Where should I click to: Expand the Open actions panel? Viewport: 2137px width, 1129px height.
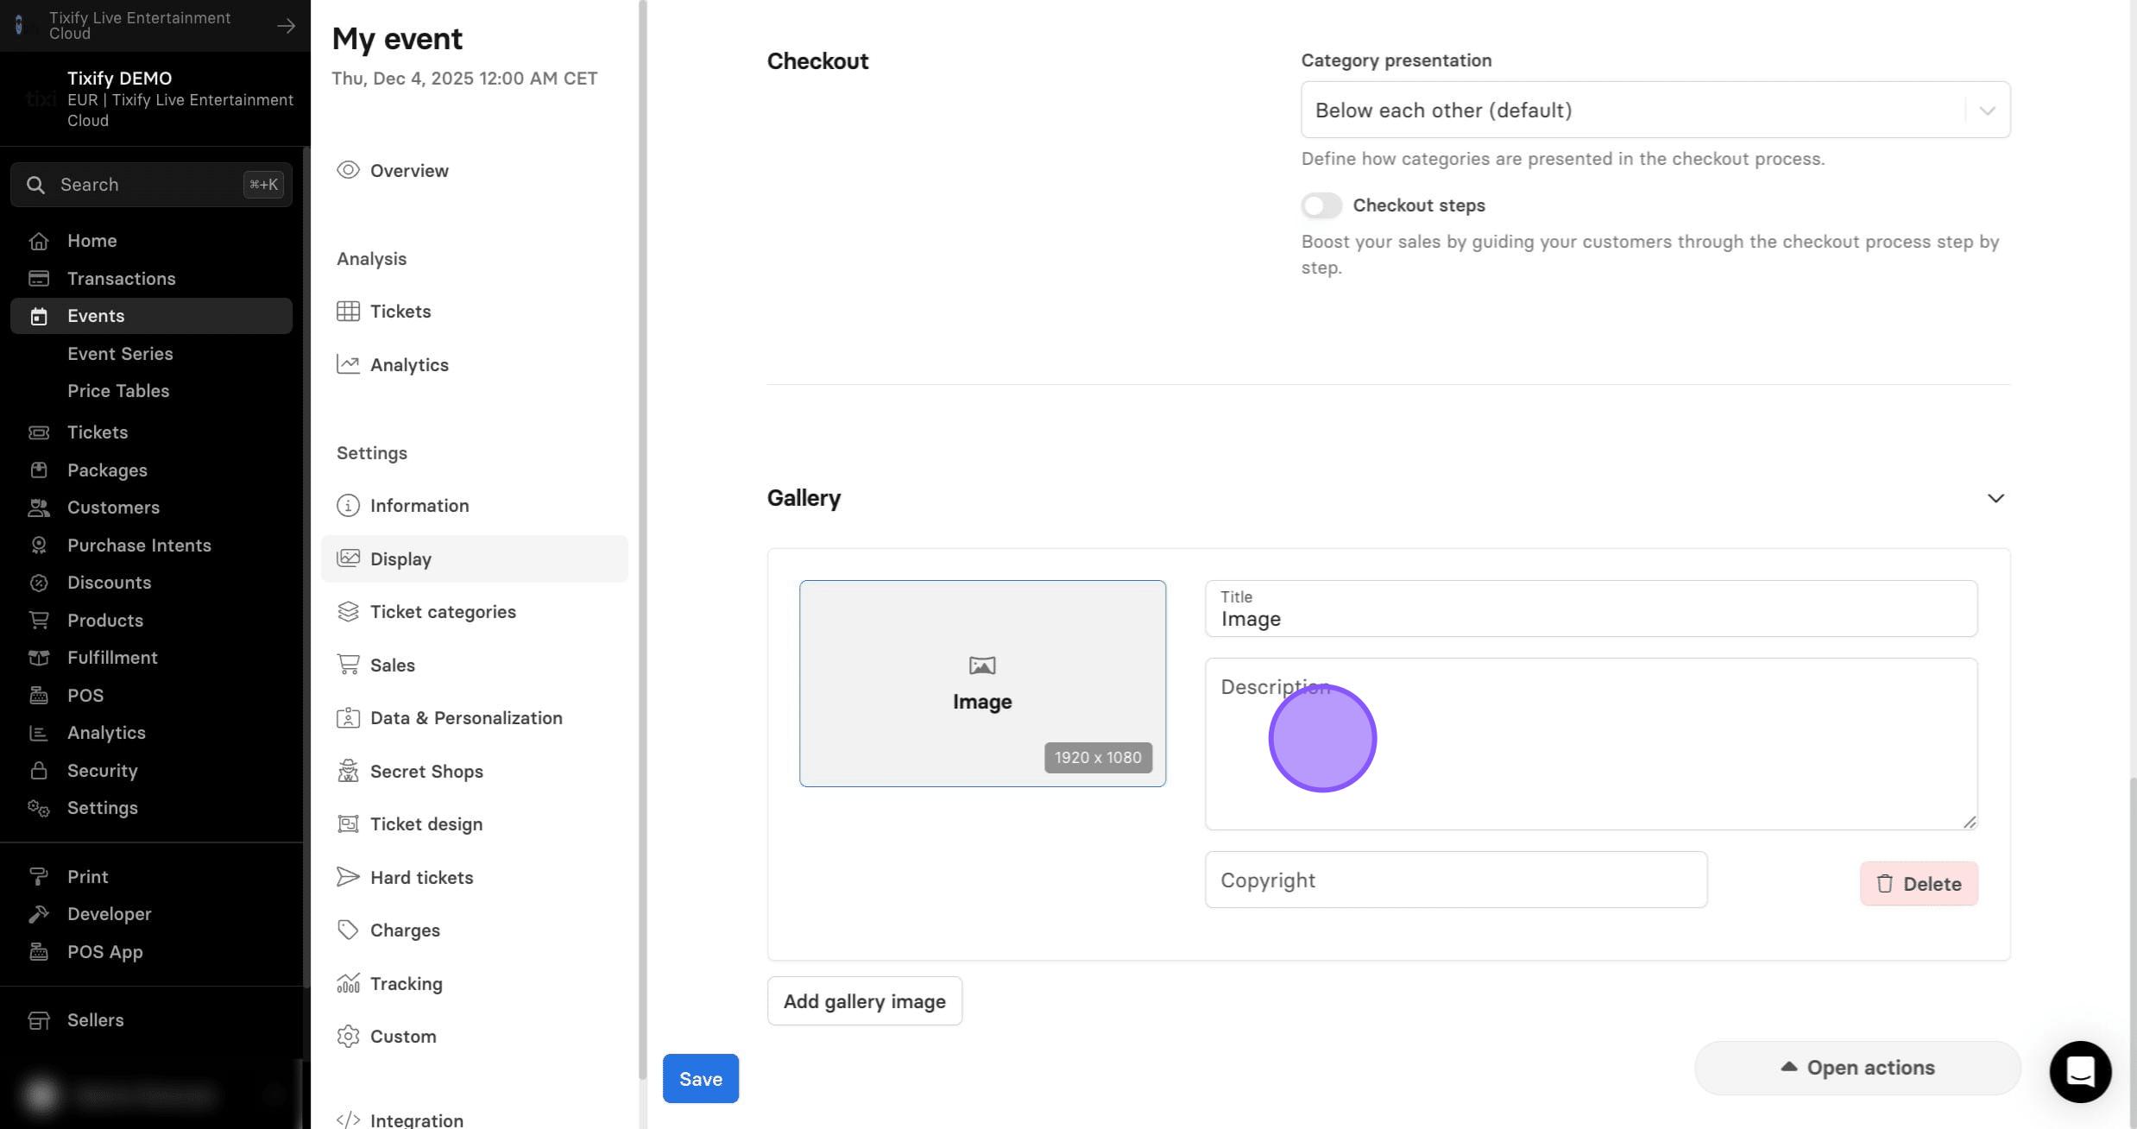[1857, 1068]
